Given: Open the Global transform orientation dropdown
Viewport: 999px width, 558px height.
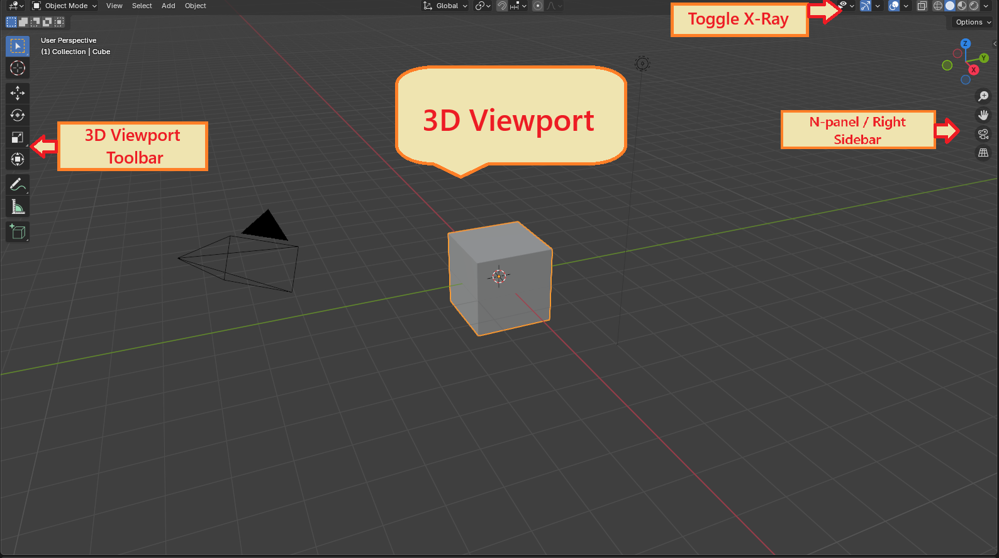Looking at the screenshot, I should pyautogui.click(x=445, y=6).
